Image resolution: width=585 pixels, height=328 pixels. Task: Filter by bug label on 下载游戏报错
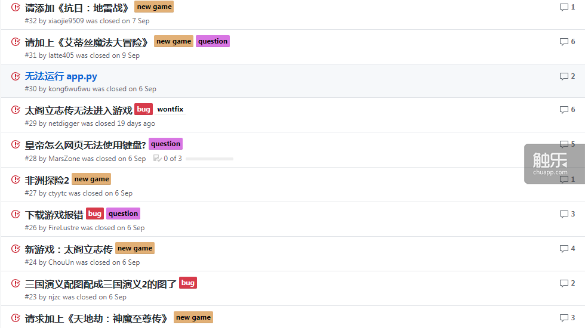[95, 213]
